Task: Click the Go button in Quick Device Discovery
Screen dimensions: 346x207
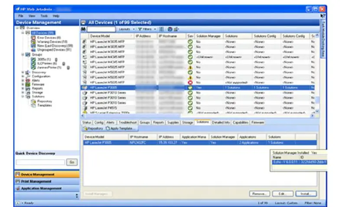Action: coord(72,162)
